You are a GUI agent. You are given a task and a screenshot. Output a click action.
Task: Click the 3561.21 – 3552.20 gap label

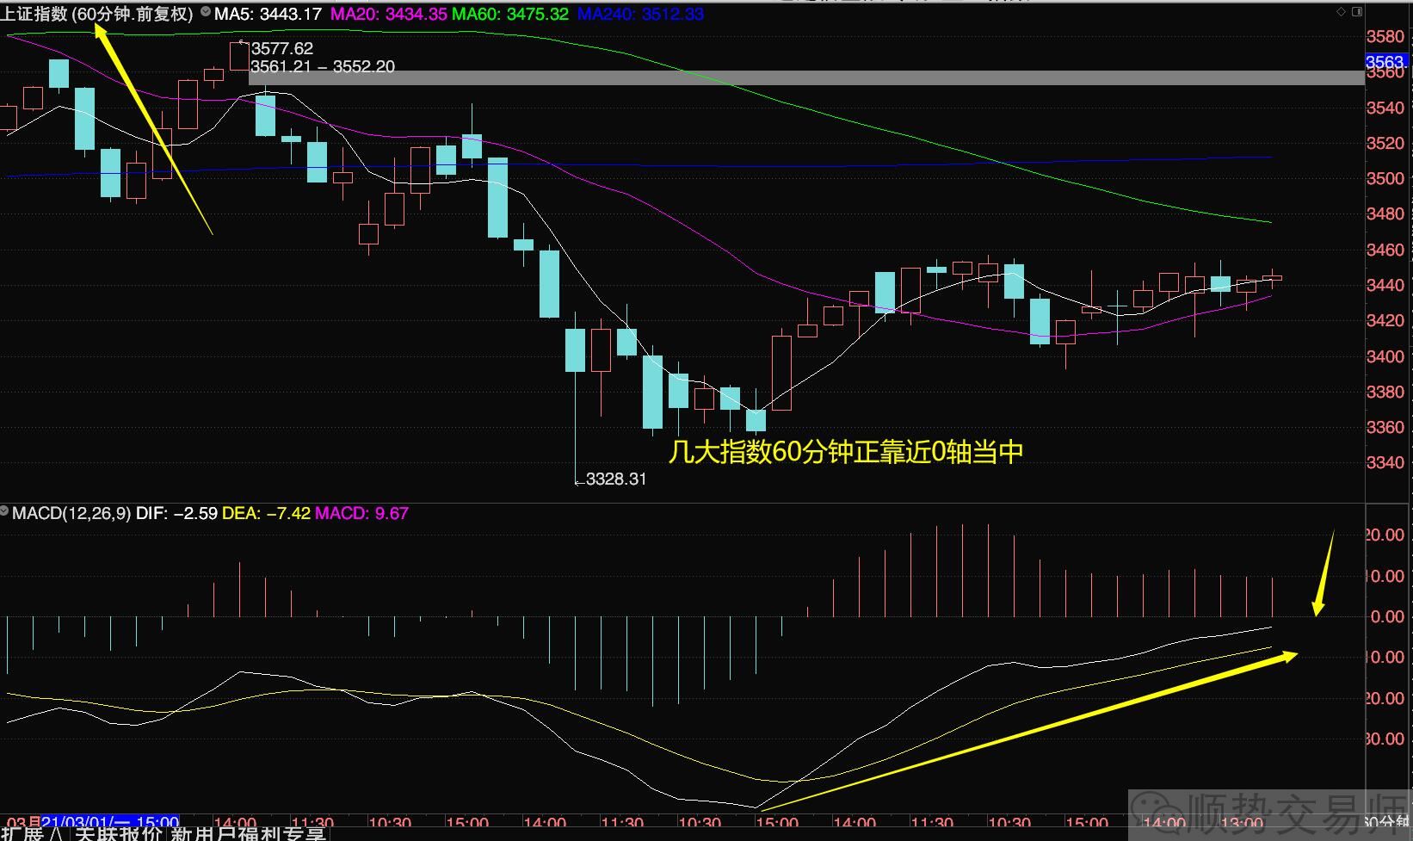[x=323, y=66]
